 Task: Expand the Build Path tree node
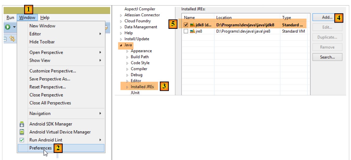(127, 57)
